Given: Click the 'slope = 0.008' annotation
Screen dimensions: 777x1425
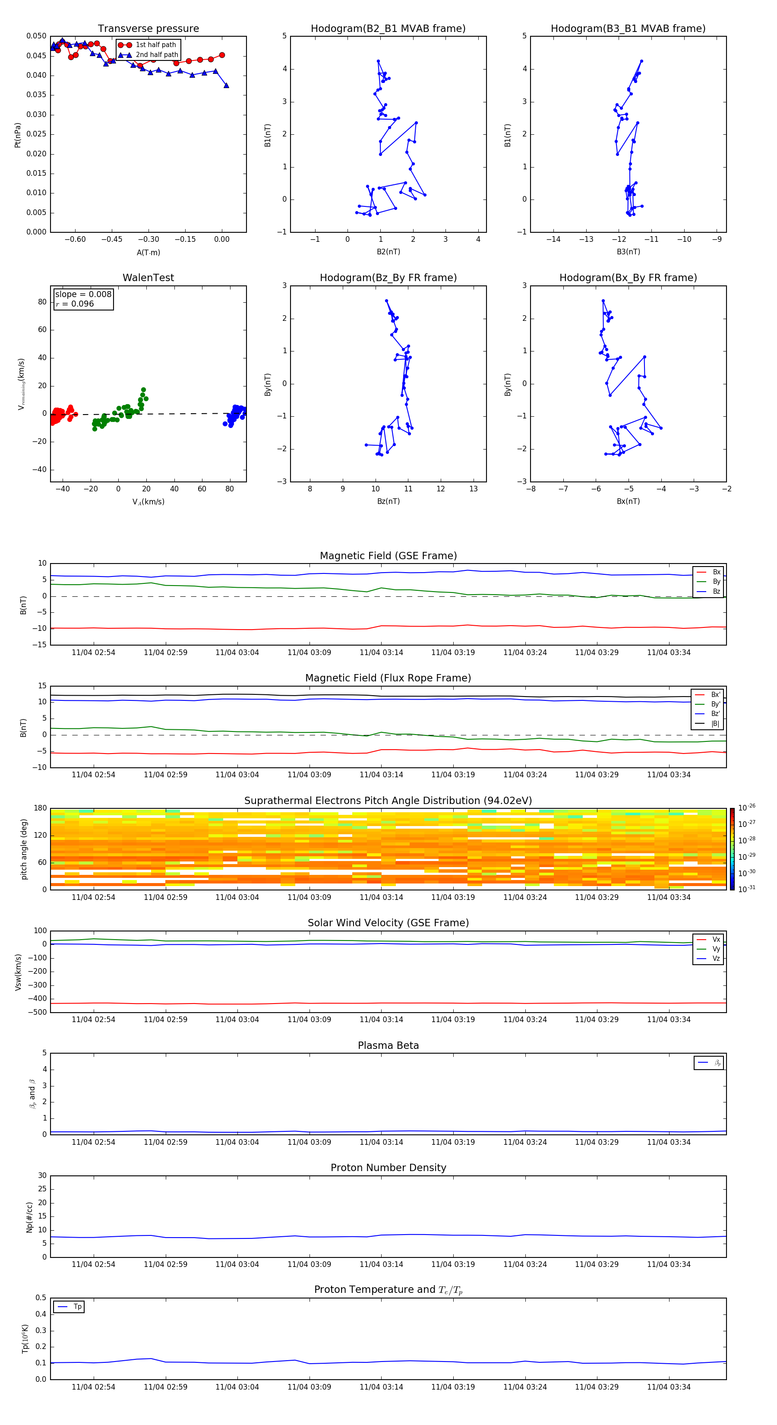Looking at the screenshot, I should tap(83, 294).
